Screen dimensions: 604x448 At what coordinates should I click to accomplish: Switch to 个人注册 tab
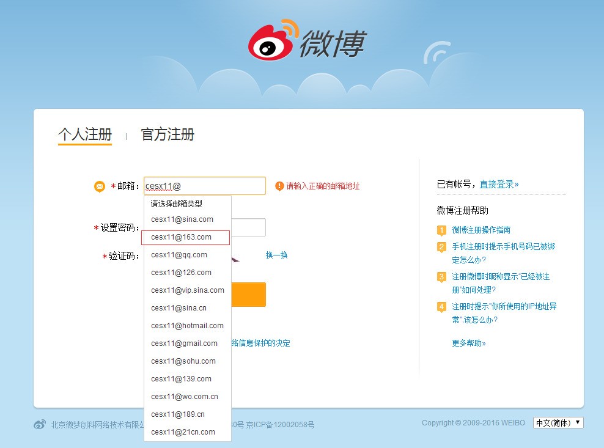(85, 134)
